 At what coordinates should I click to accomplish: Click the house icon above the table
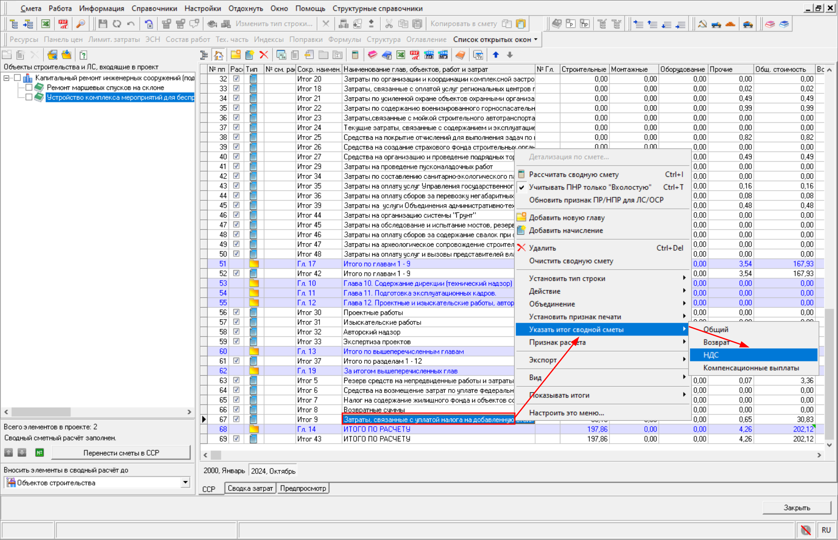[x=219, y=55]
